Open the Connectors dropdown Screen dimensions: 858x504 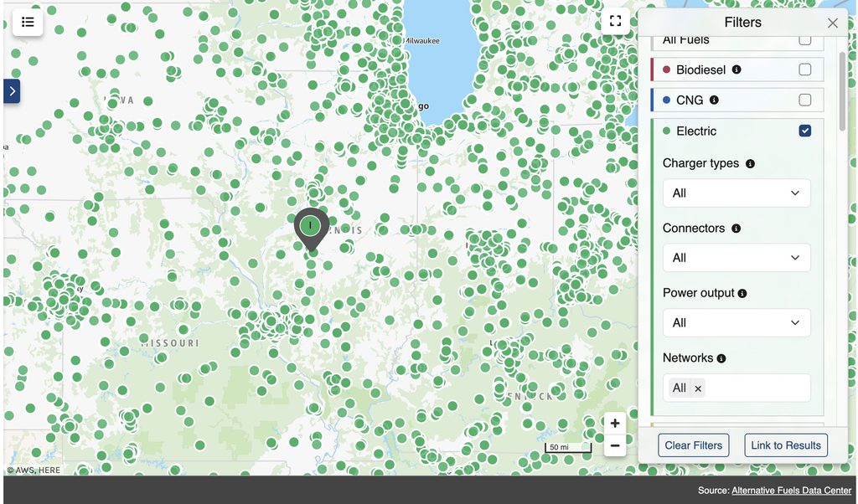pos(737,258)
